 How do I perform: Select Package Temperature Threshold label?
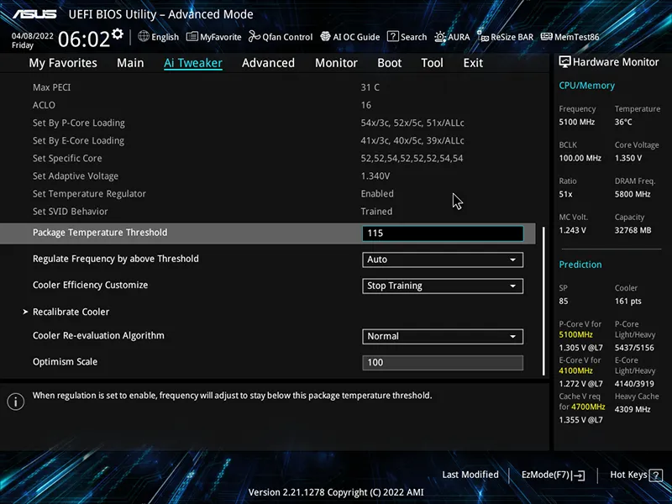point(100,233)
